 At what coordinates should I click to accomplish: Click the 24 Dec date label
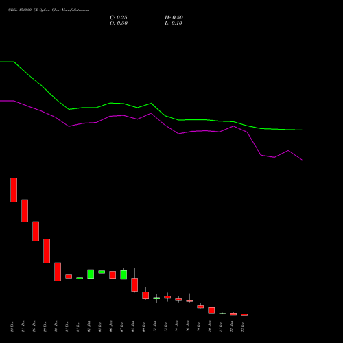[23, 327]
